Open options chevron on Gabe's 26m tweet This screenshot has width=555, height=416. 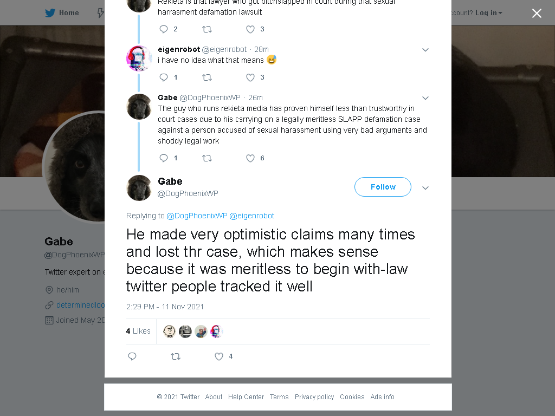click(x=425, y=98)
